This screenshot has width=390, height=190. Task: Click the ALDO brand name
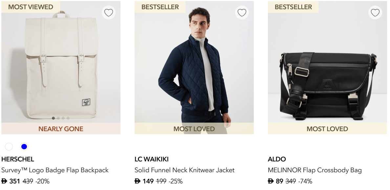click(x=277, y=159)
